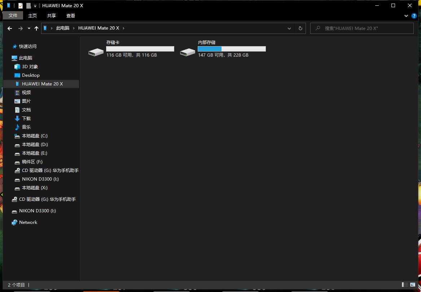Open recent locations dropdown arrow
Viewport: 421px width, 292px height.
click(x=29, y=28)
